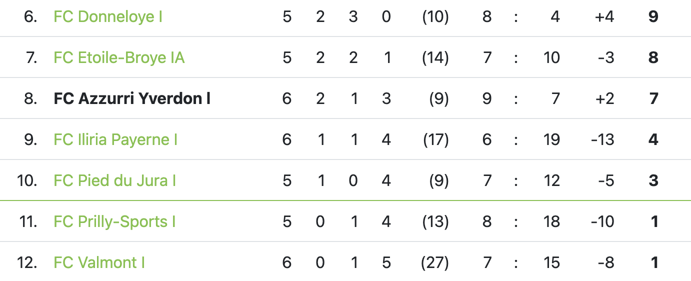Image resolution: width=691 pixels, height=281 pixels.
Task: Click FC Etoile-Broye IA's goal difference -3
Action: pos(605,58)
